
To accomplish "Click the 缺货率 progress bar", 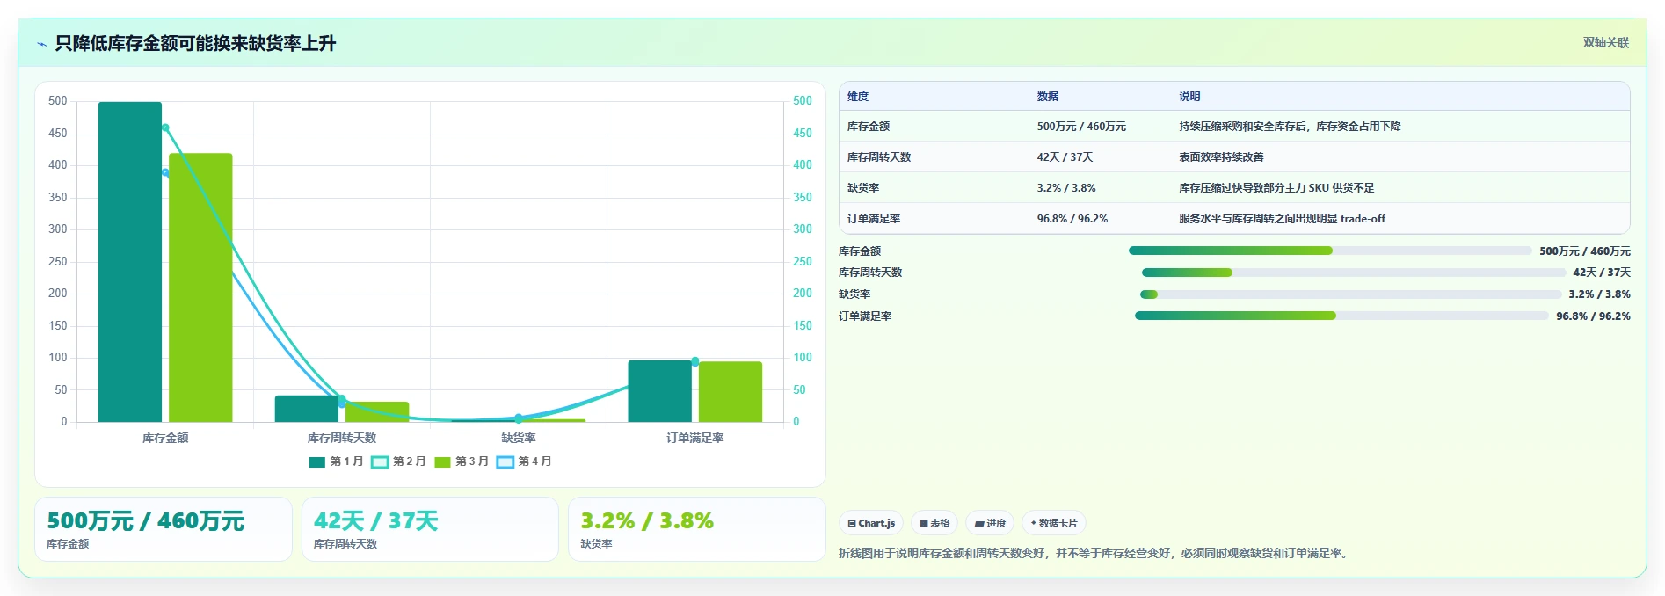I will 1350,294.
